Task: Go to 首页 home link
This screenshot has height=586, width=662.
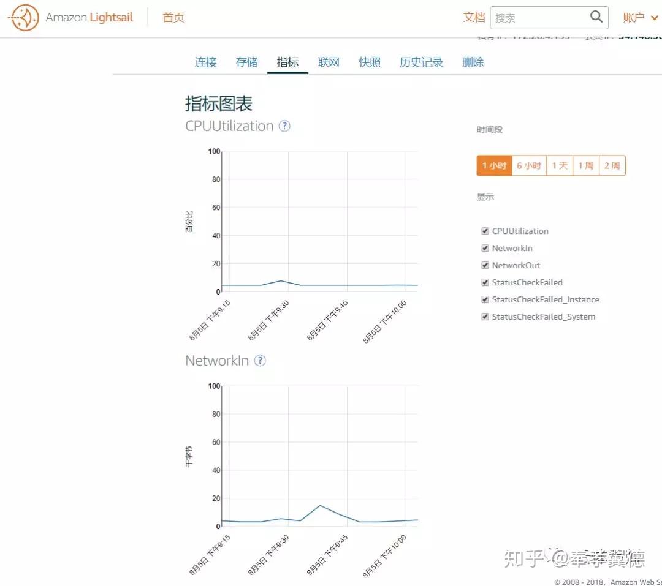Action: 173,17
